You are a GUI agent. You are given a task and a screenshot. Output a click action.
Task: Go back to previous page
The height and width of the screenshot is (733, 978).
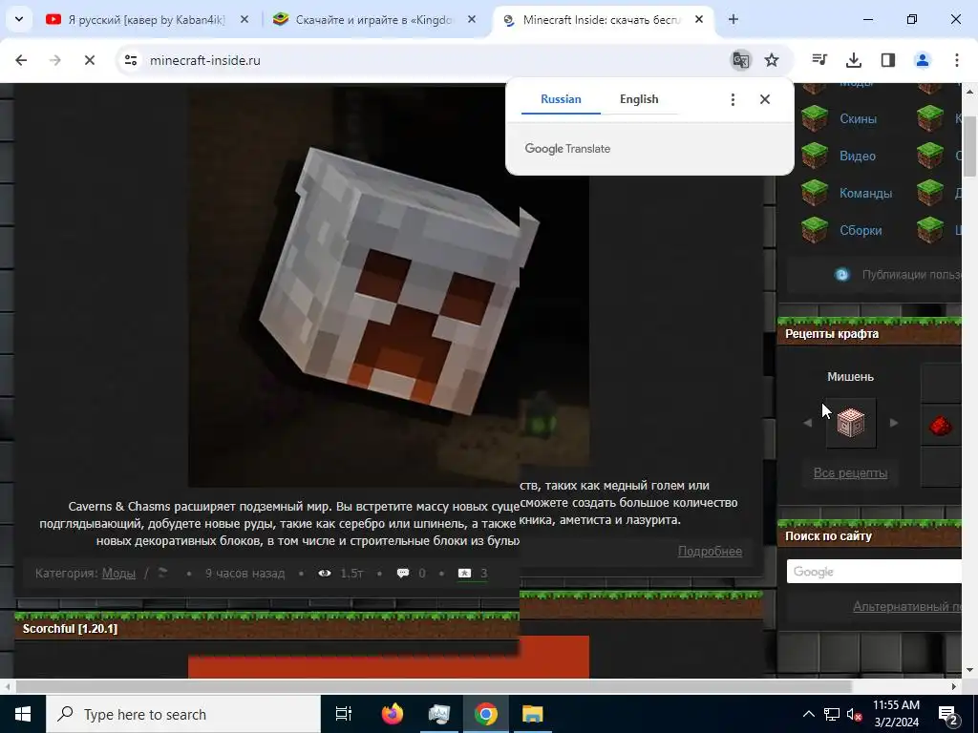click(21, 60)
